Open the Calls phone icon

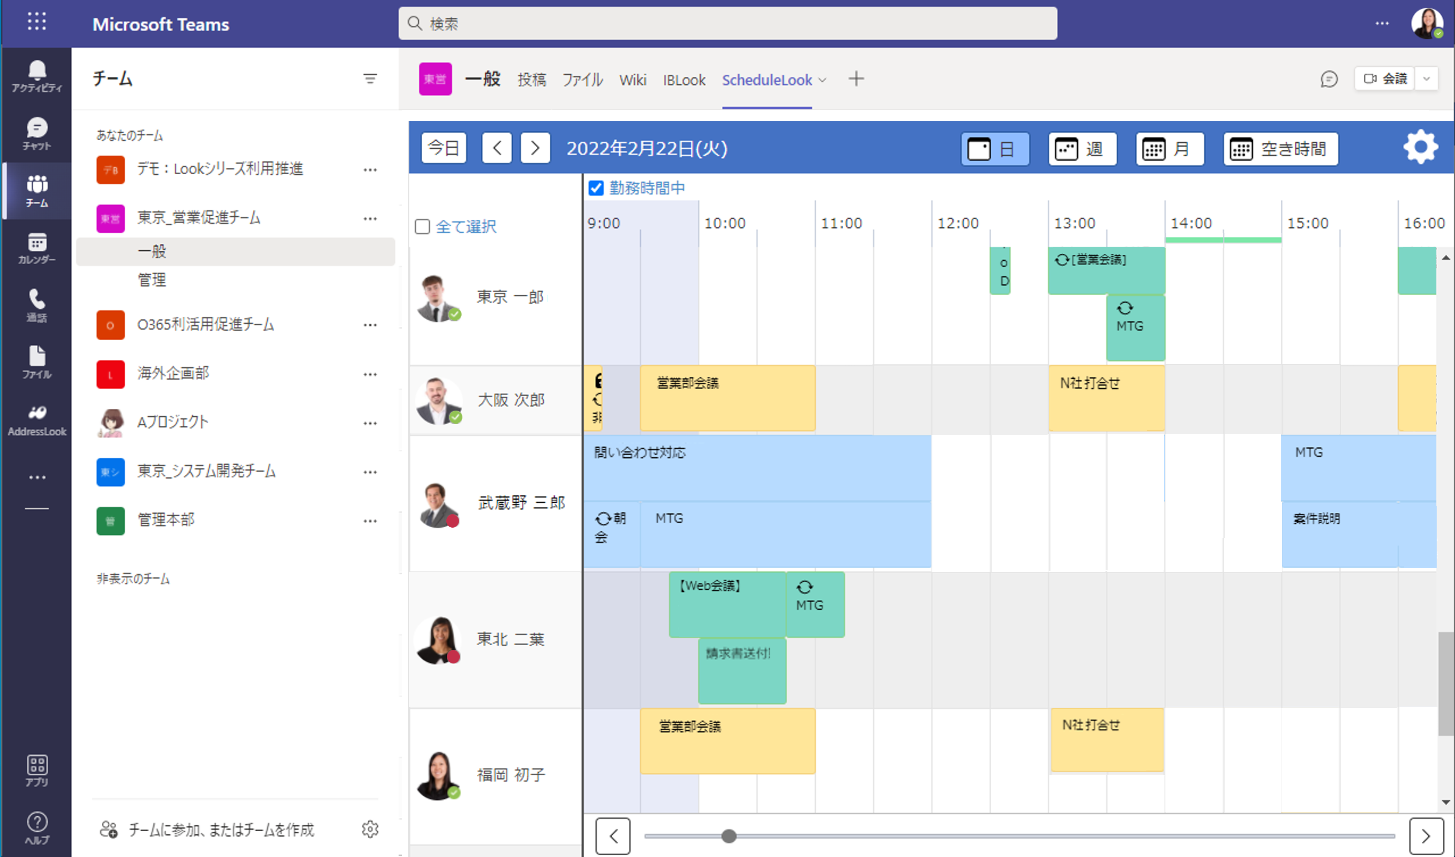37,305
